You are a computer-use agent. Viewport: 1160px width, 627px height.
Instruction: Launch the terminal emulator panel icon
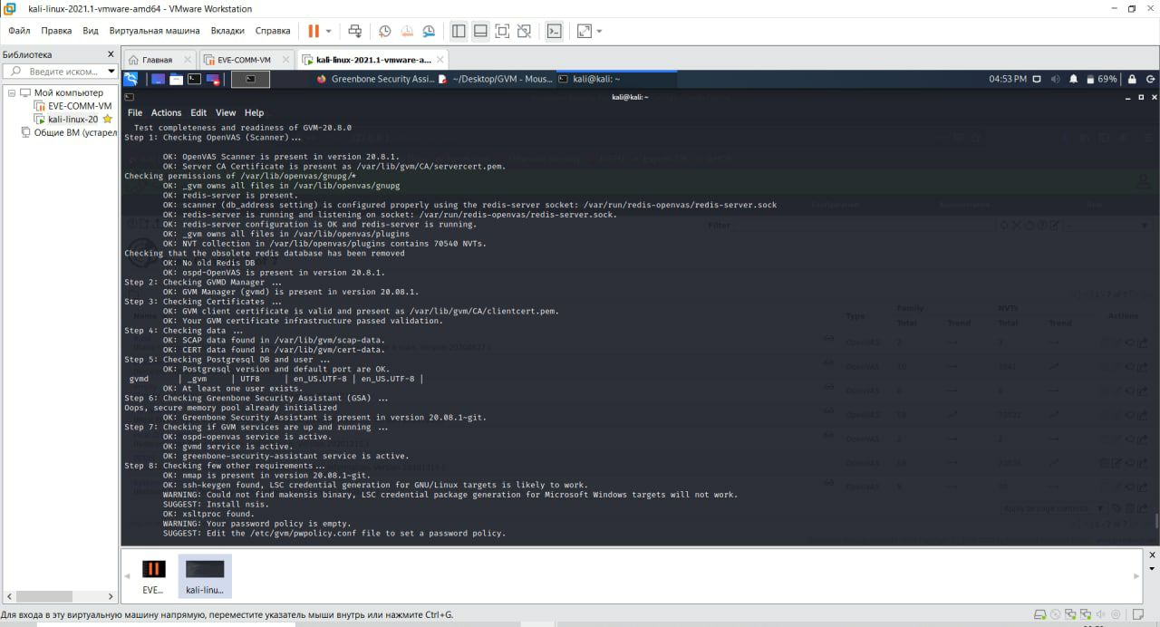194,79
